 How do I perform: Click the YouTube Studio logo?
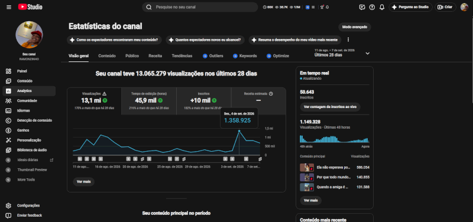[30, 7]
